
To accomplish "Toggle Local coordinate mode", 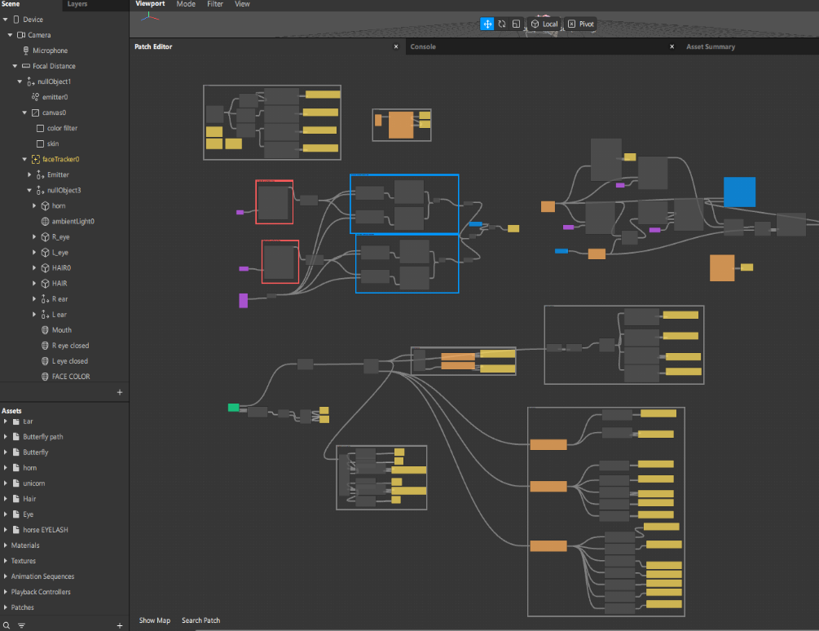I will pyautogui.click(x=544, y=24).
